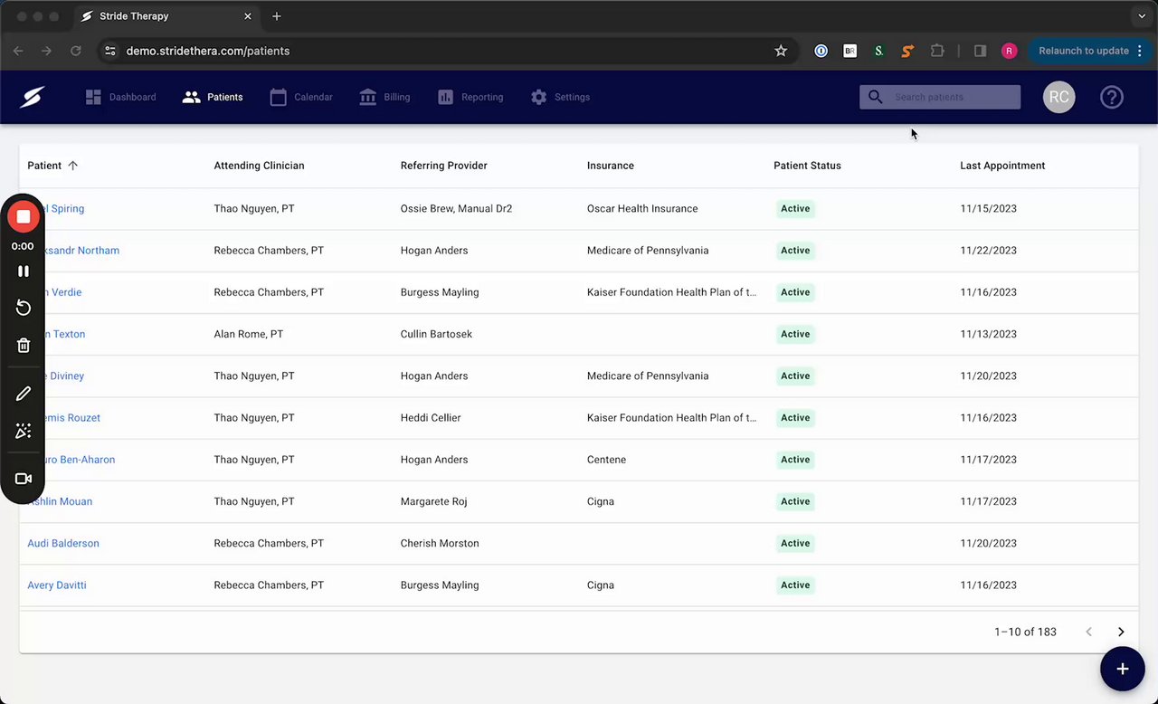Sort by Insurance column header

(x=611, y=166)
